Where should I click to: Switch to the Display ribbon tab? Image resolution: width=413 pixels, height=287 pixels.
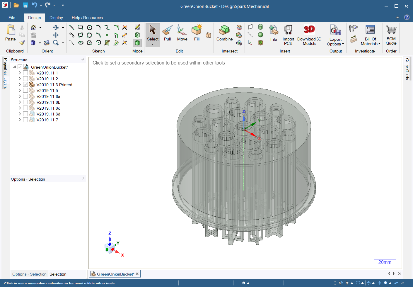[56, 18]
